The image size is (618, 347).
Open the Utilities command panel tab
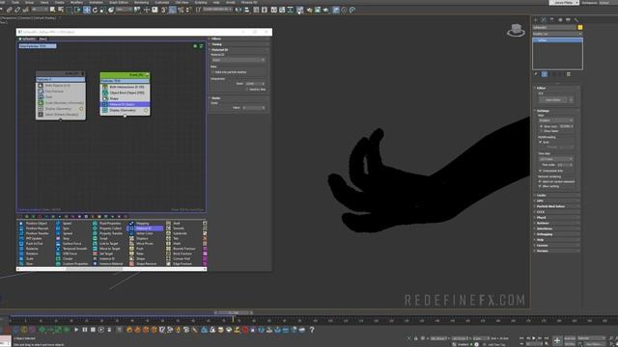576,19
